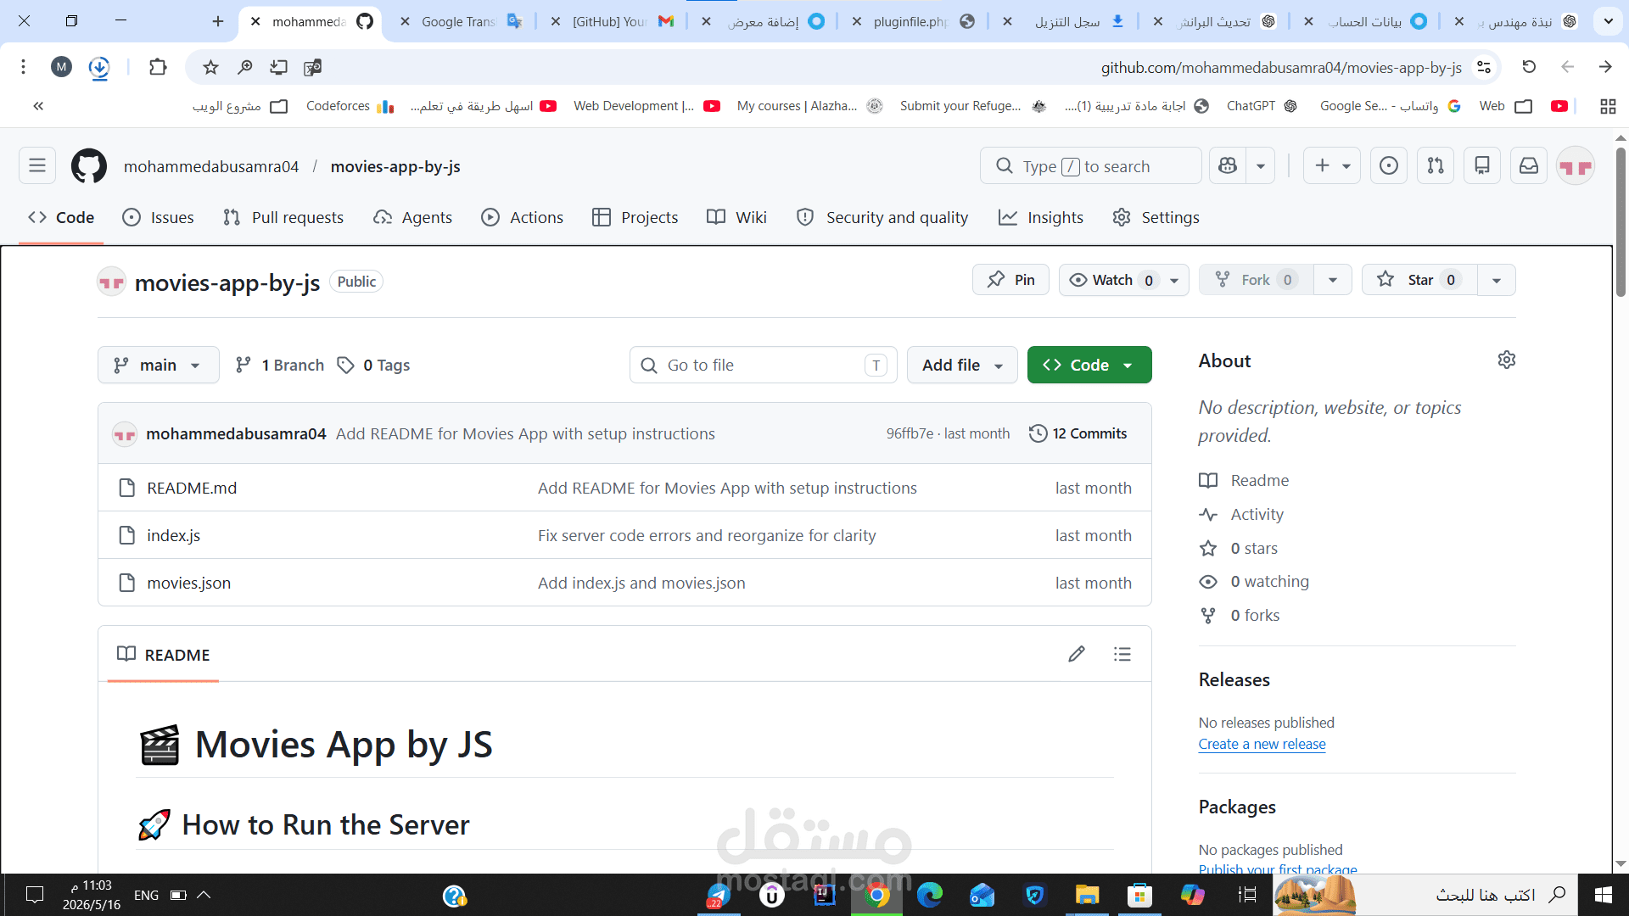Expand the Star lists caret
This screenshot has height=916, width=1629.
click(x=1497, y=280)
